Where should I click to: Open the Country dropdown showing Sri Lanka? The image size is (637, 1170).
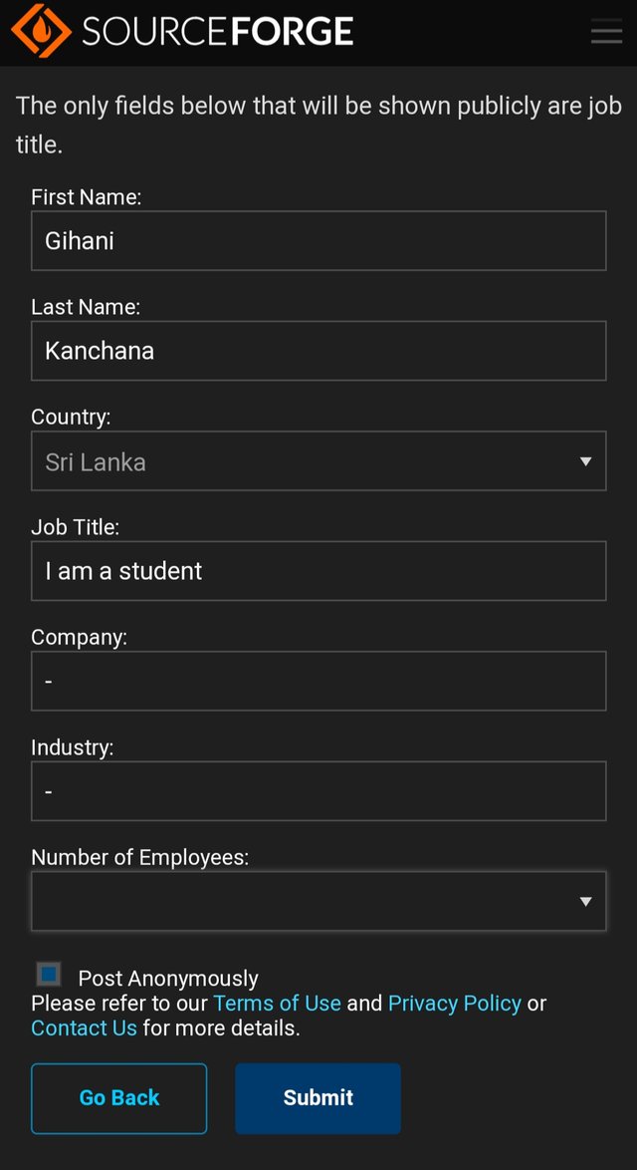(299, 461)
